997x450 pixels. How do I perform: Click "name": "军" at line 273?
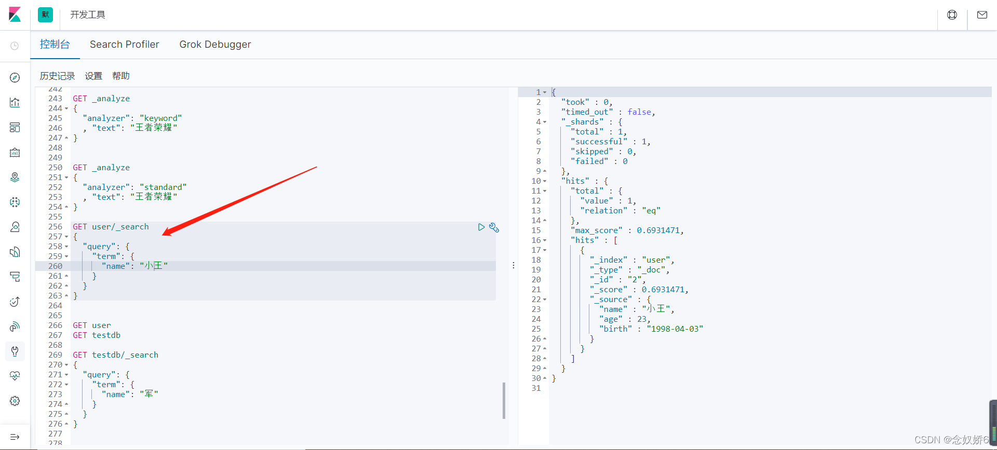[x=130, y=394]
